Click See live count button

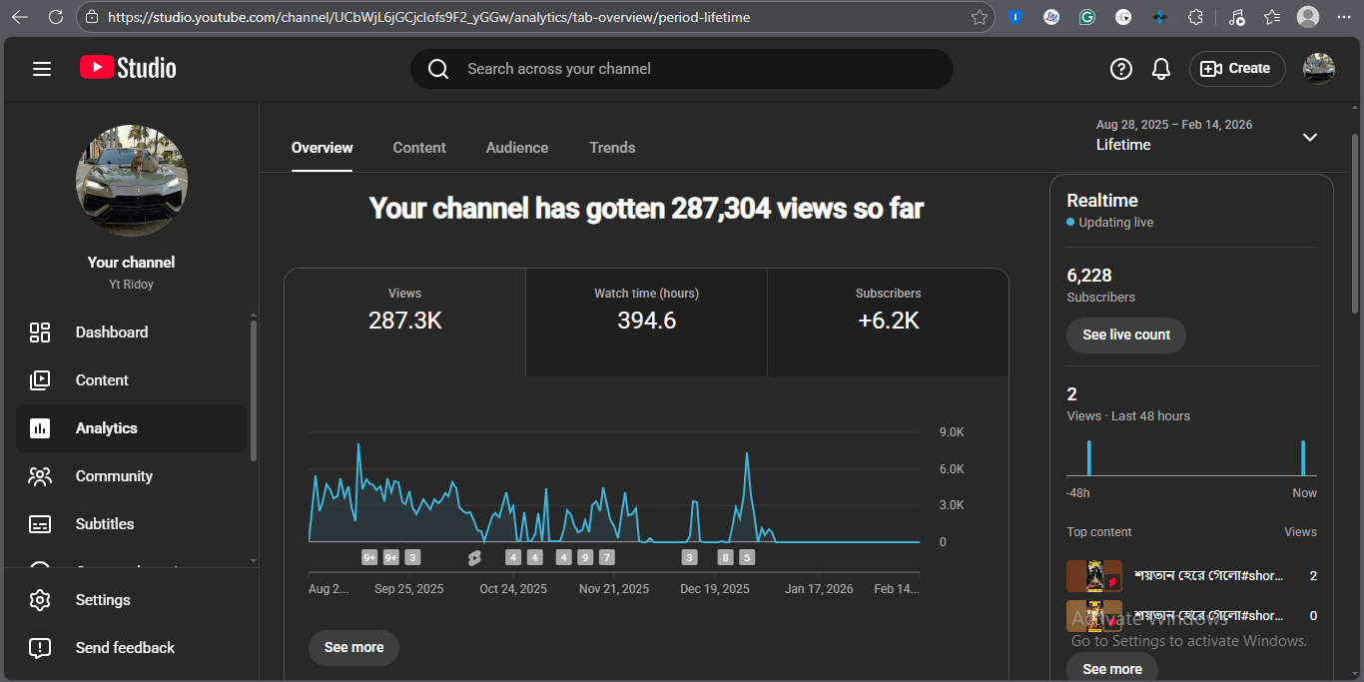tap(1125, 336)
